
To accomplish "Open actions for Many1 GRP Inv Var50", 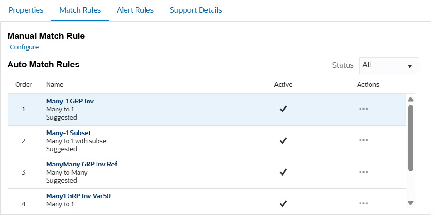I will point(364,203).
